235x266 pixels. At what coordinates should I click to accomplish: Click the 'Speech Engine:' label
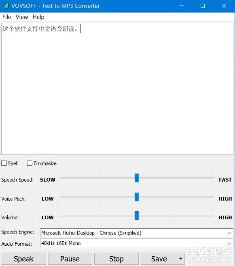(x=18, y=232)
